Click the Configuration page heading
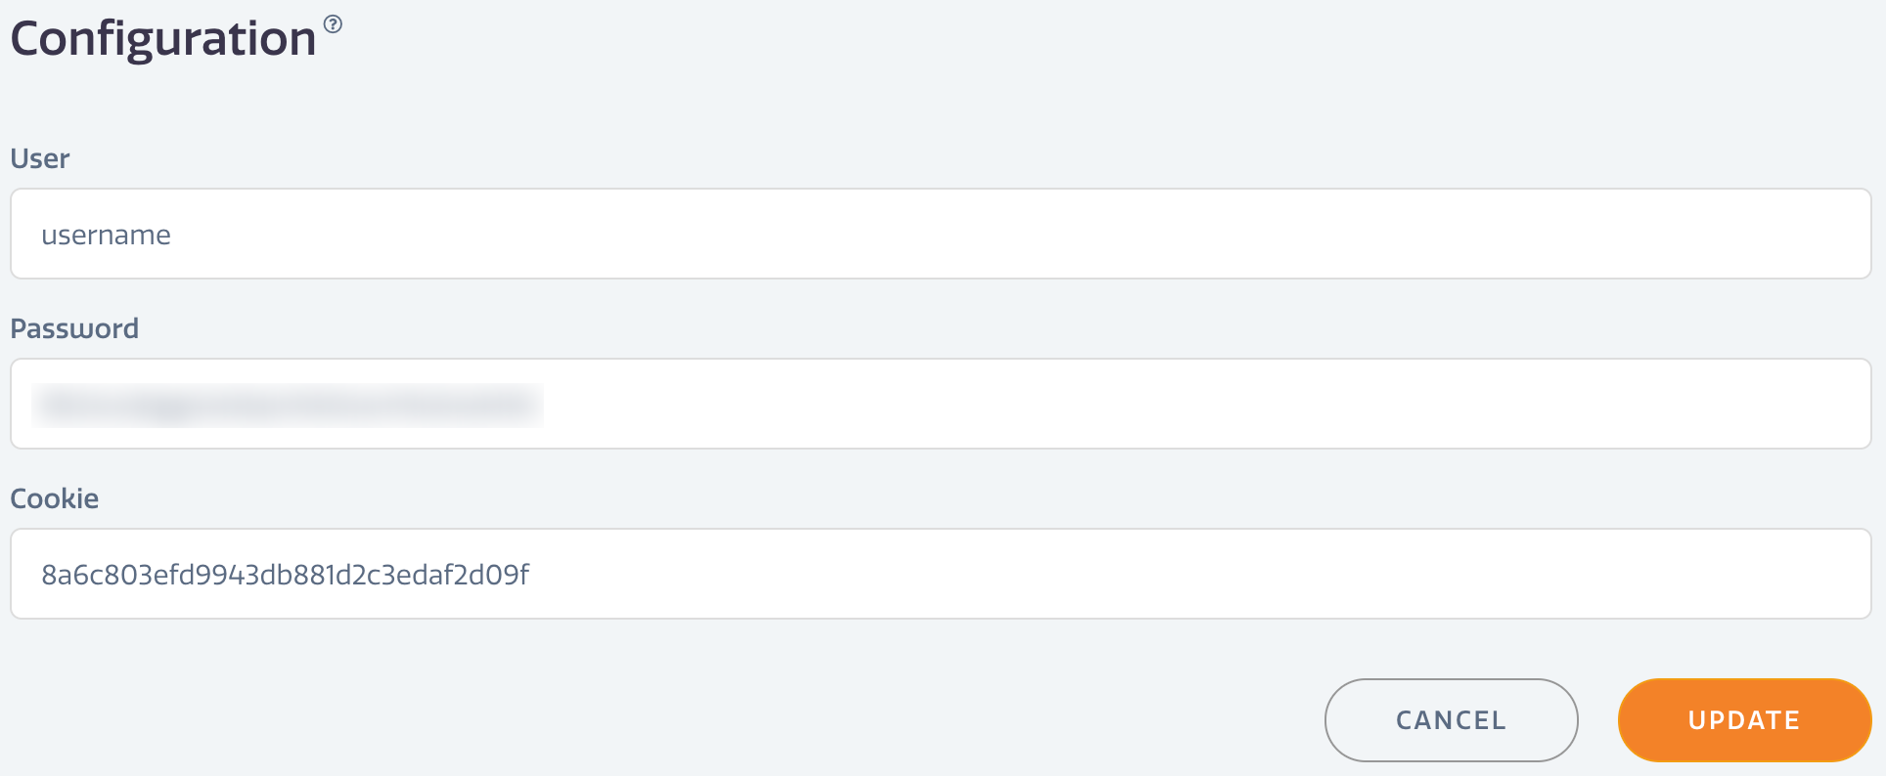 pos(163,39)
